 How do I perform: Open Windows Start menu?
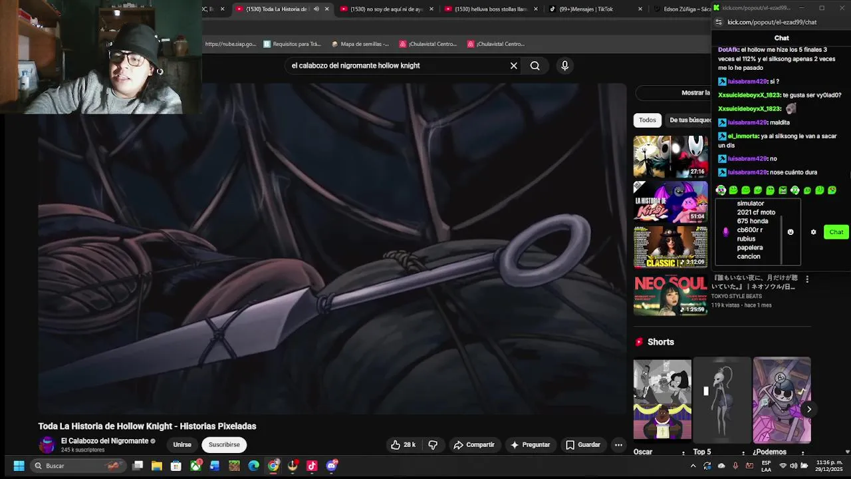pos(19,466)
